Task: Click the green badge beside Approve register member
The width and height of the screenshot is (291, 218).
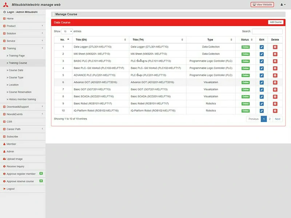Action: coord(41,174)
